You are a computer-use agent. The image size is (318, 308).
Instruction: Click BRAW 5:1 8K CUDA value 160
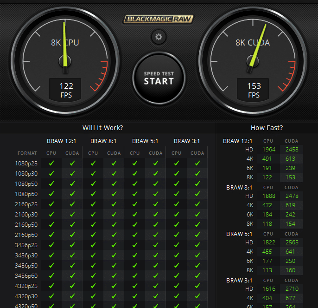click(x=290, y=270)
